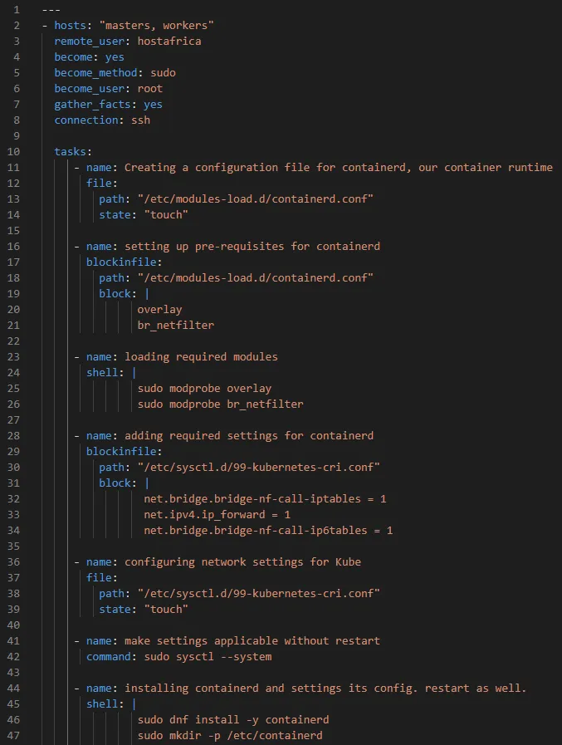Viewport: 562px width, 745px height.
Task: Click the br_netfilter text on line 21
Action: [176, 325]
